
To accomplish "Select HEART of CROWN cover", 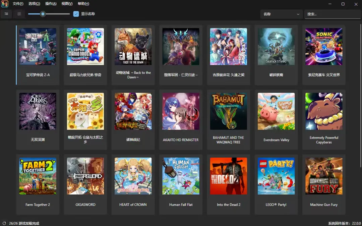I will pos(133,176).
